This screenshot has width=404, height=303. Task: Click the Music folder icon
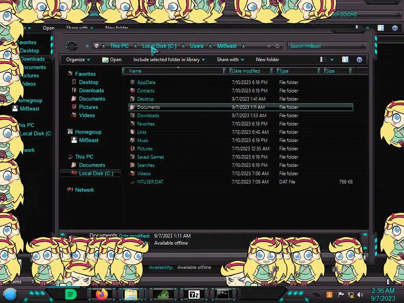[133, 140]
